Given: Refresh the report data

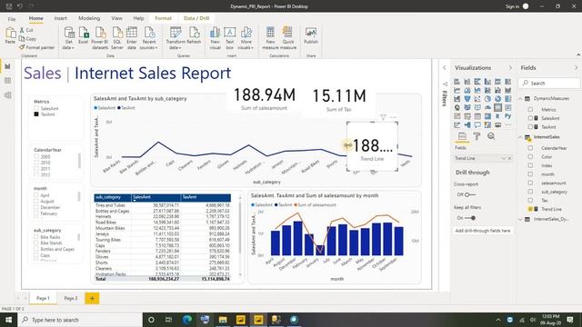Looking at the screenshot, I should coord(194,35).
